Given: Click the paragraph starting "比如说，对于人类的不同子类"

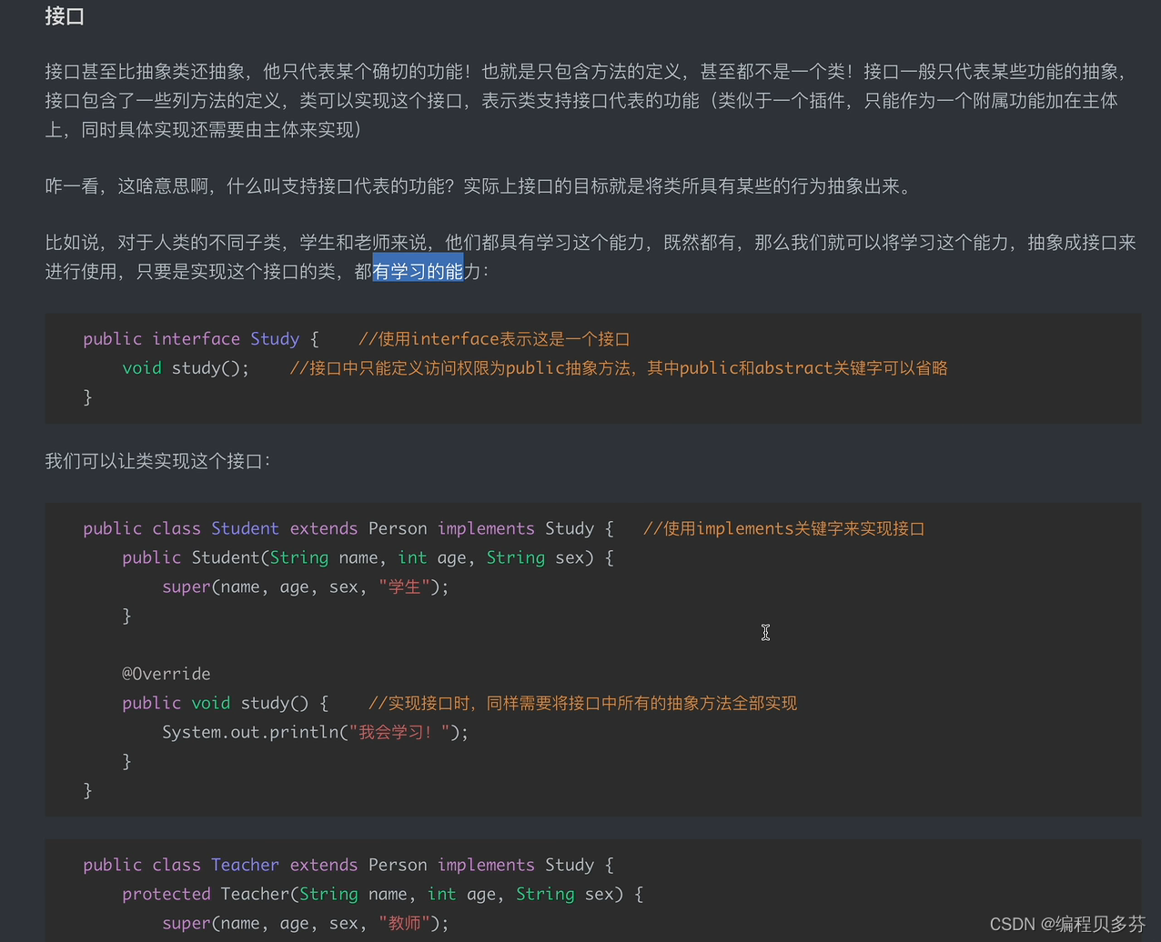Looking at the screenshot, I should [591, 256].
